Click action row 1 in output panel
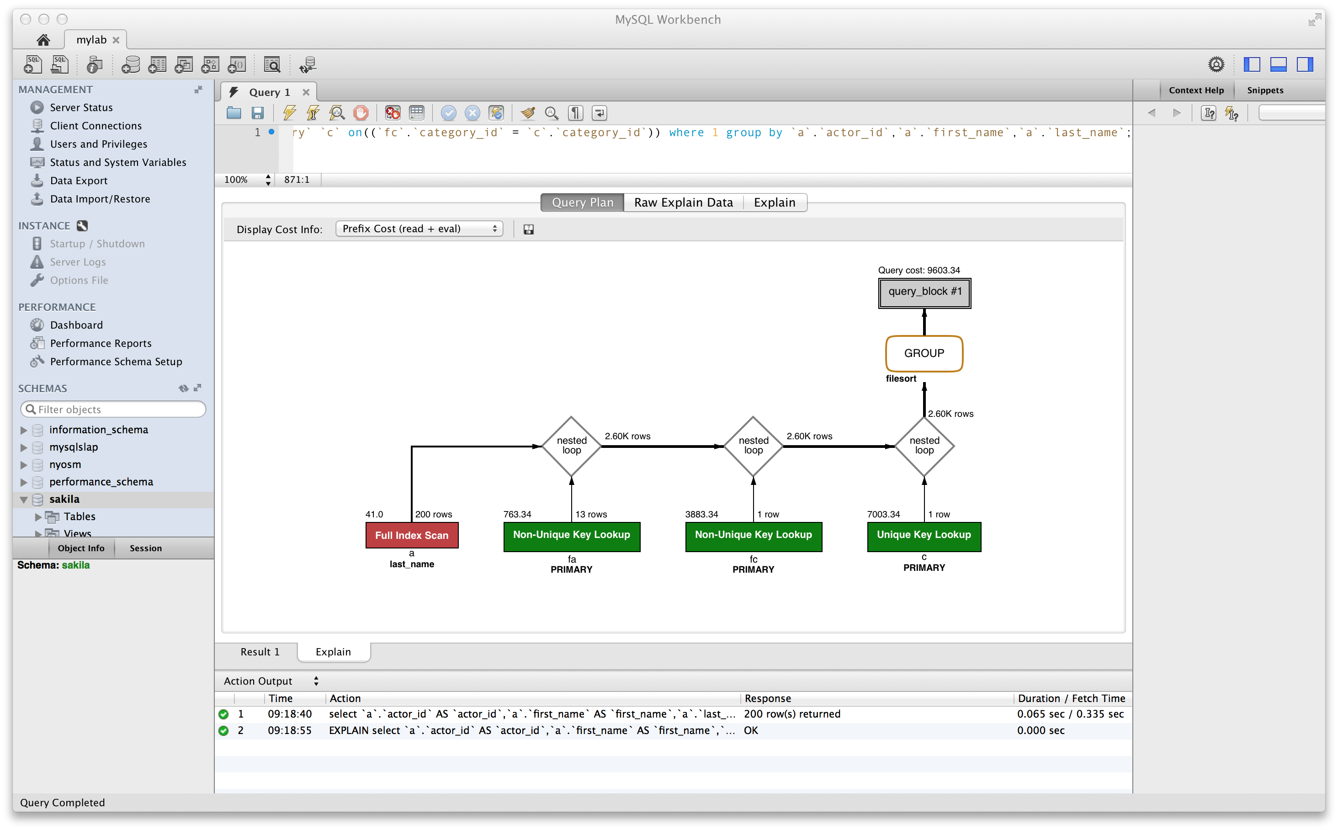This screenshot has height=830, width=1338. click(x=669, y=713)
